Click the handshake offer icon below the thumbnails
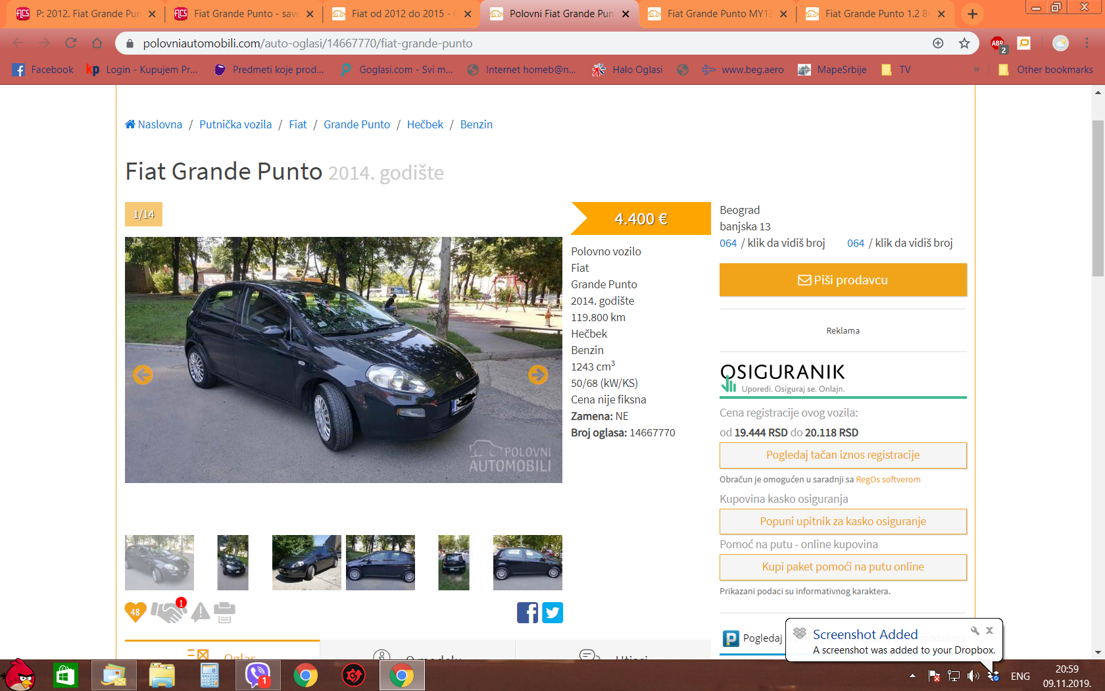 pos(168,612)
